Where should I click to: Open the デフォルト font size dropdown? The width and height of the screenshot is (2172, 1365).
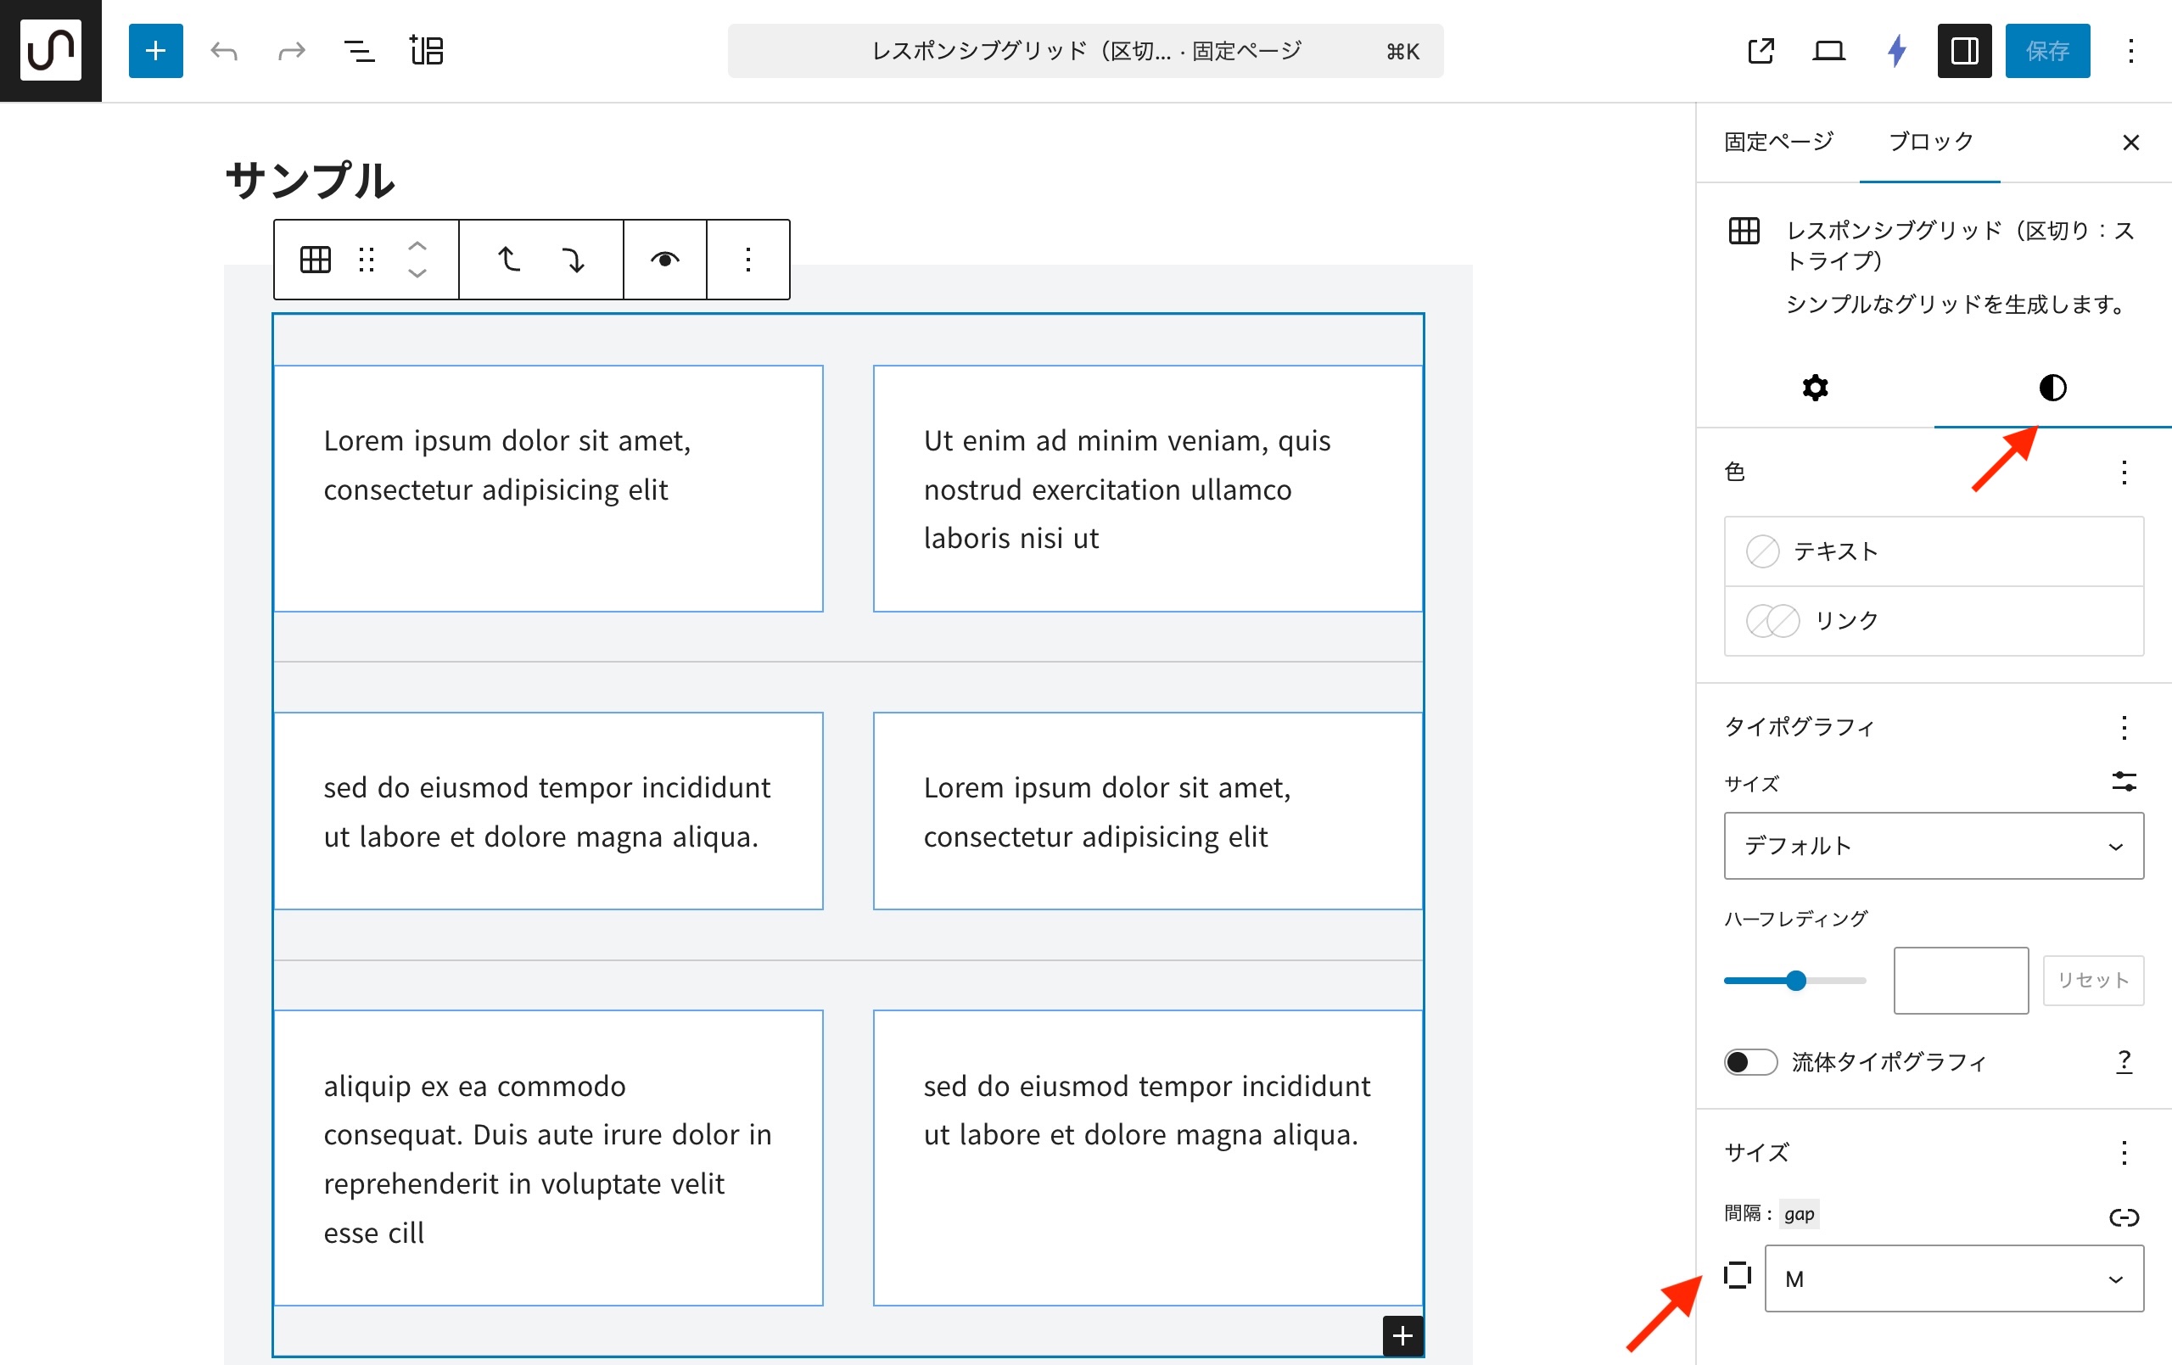point(1933,845)
